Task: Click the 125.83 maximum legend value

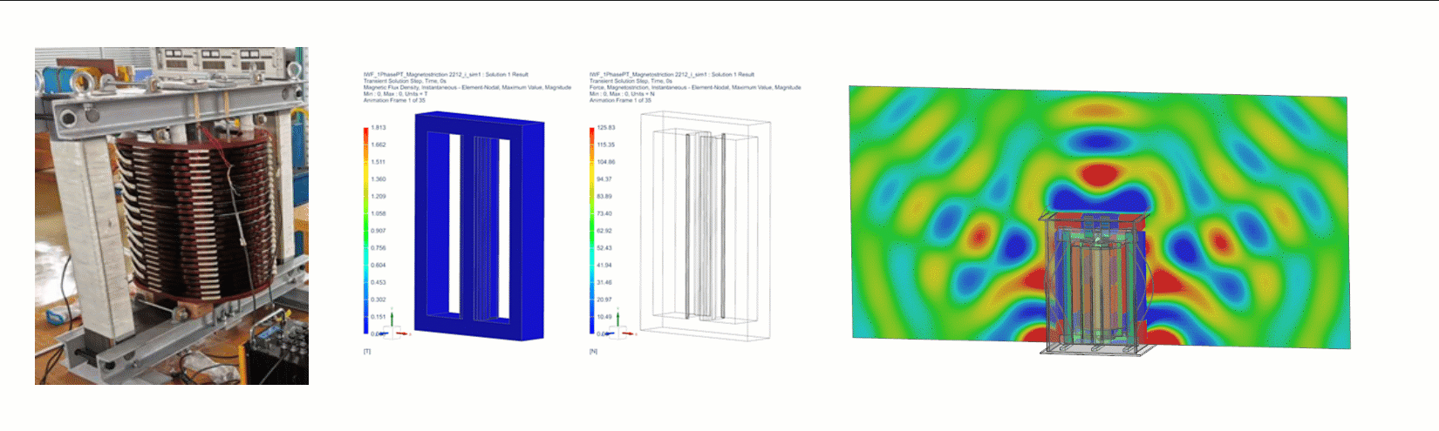Action: click(605, 128)
